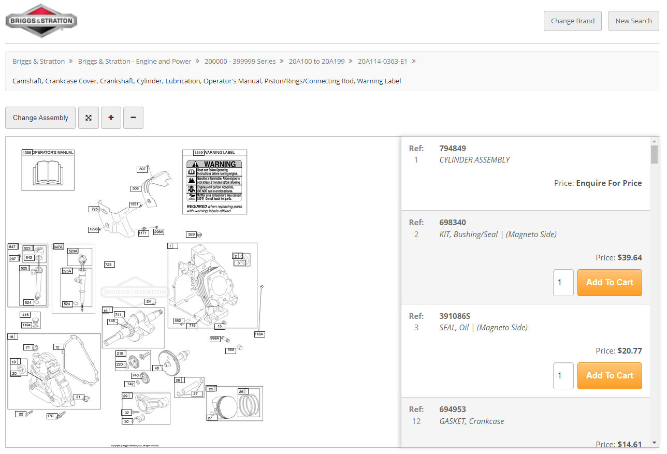This screenshot has width=667, height=454.
Task: Click reference label 746 in diagram
Action: 135,375
